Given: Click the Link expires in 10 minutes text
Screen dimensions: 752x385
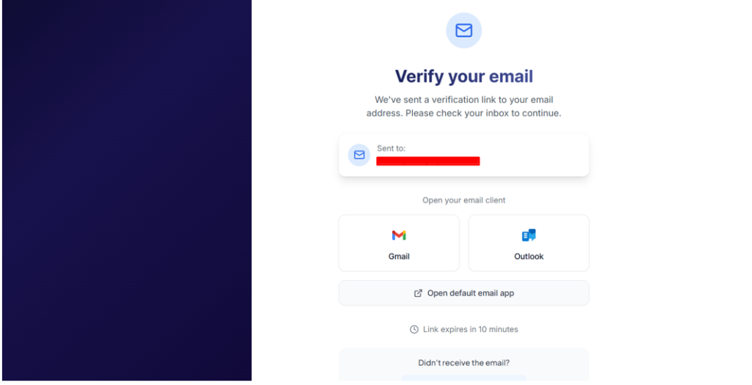Looking at the screenshot, I should pos(470,330).
